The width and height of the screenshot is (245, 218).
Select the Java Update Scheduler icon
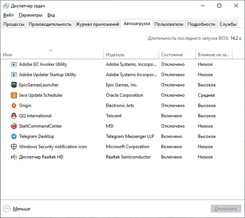point(14,95)
